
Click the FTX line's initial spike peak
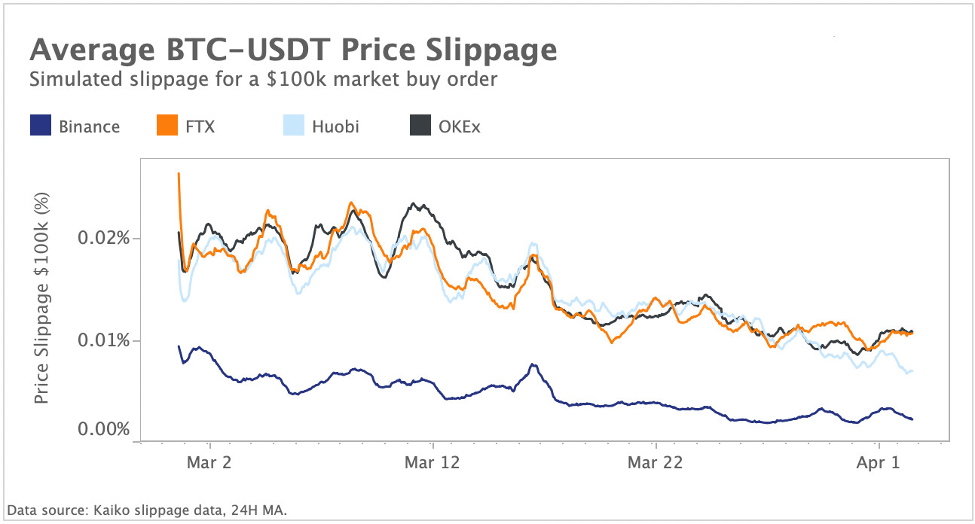coord(179,174)
